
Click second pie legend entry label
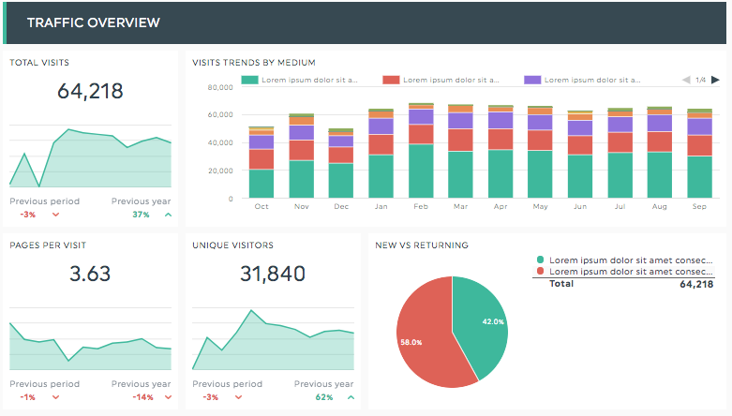631,272
